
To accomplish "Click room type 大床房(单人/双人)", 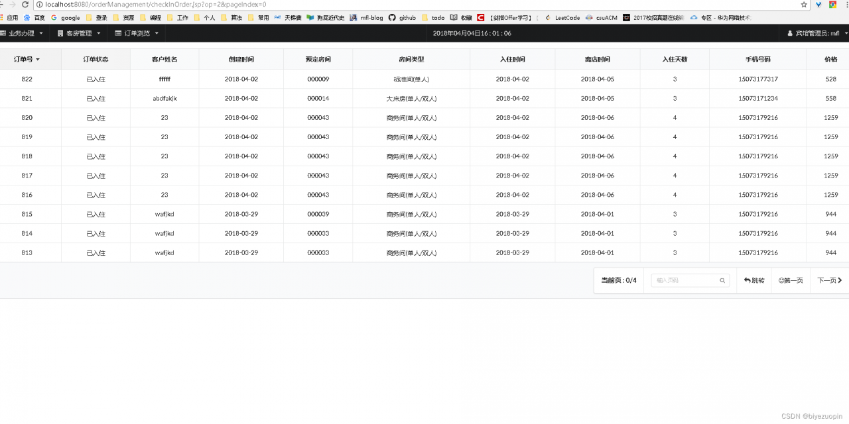I will click(x=411, y=98).
